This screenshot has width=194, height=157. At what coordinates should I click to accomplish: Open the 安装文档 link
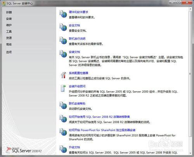point(74,52)
